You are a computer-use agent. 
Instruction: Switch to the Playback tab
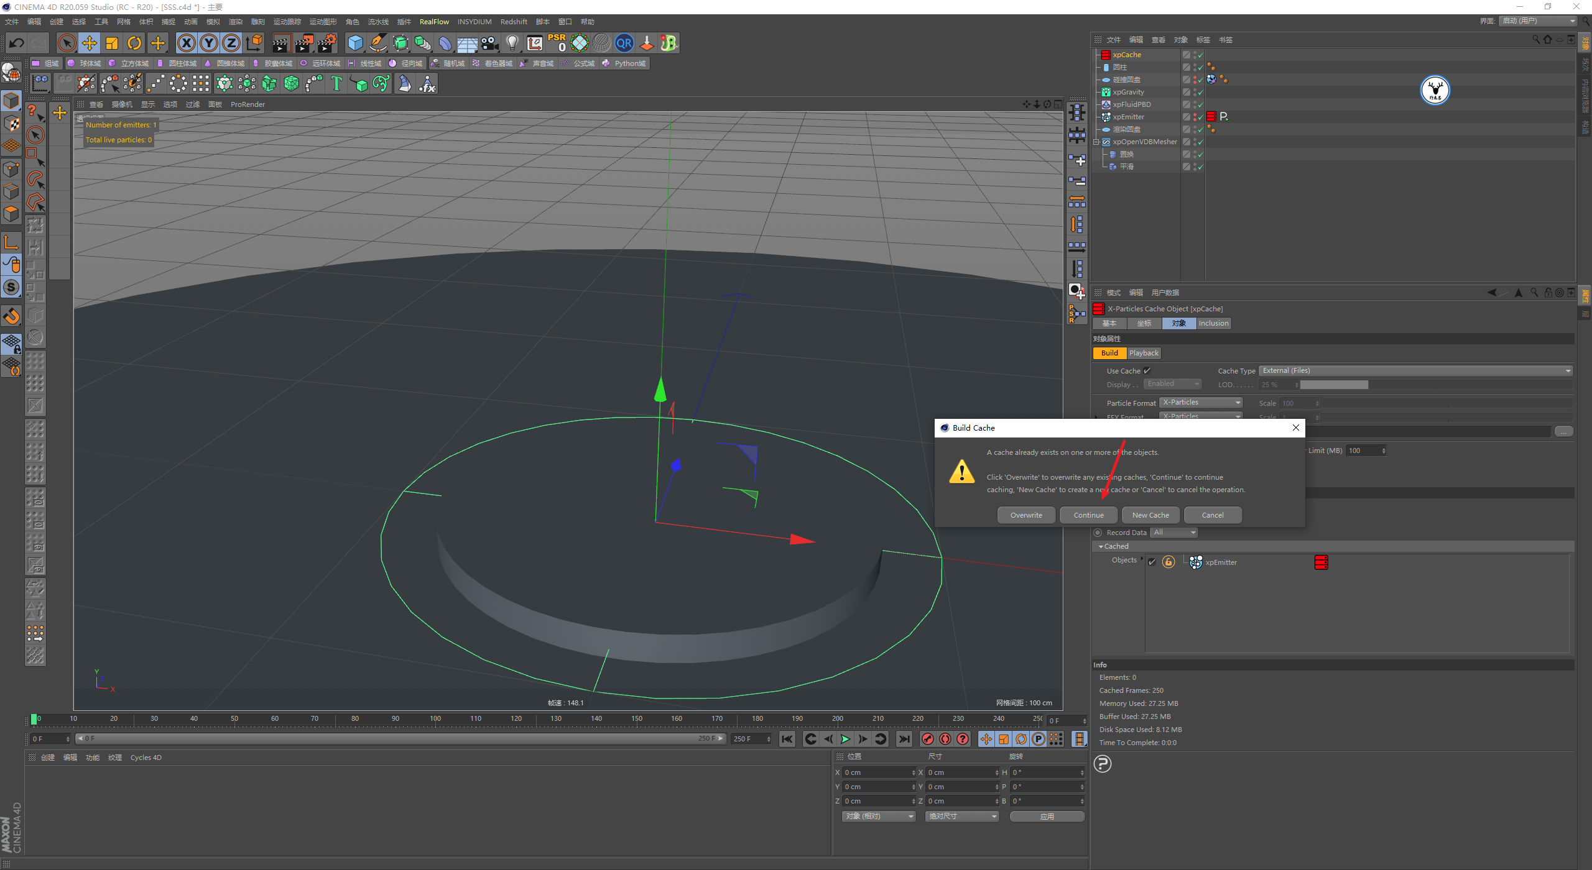pyautogui.click(x=1143, y=353)
